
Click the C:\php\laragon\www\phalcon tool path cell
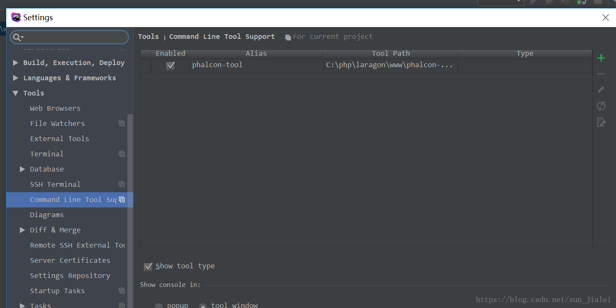tap(390, 65)
